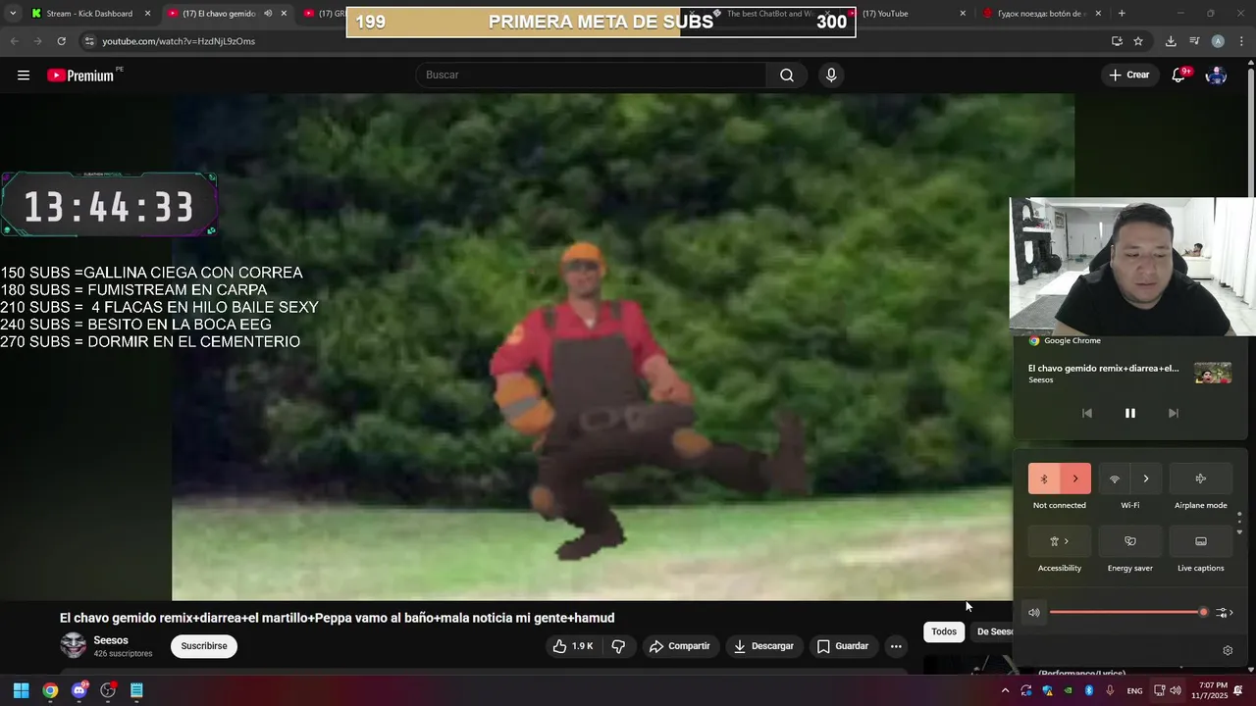Click the Descargar button
This screenshot has width=1256, height=706.
[x=763, y=646]
